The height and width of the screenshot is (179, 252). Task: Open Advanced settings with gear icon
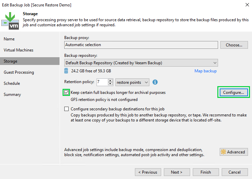[233, 152]
